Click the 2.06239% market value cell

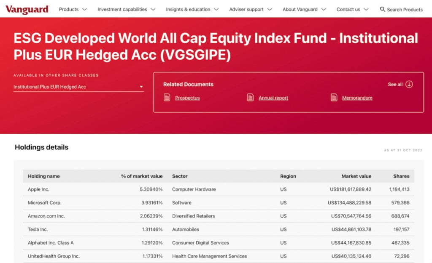click(x=151, y=216)
